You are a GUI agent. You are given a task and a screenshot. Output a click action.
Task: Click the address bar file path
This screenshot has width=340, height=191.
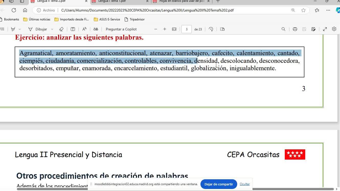tap(148, 10)
